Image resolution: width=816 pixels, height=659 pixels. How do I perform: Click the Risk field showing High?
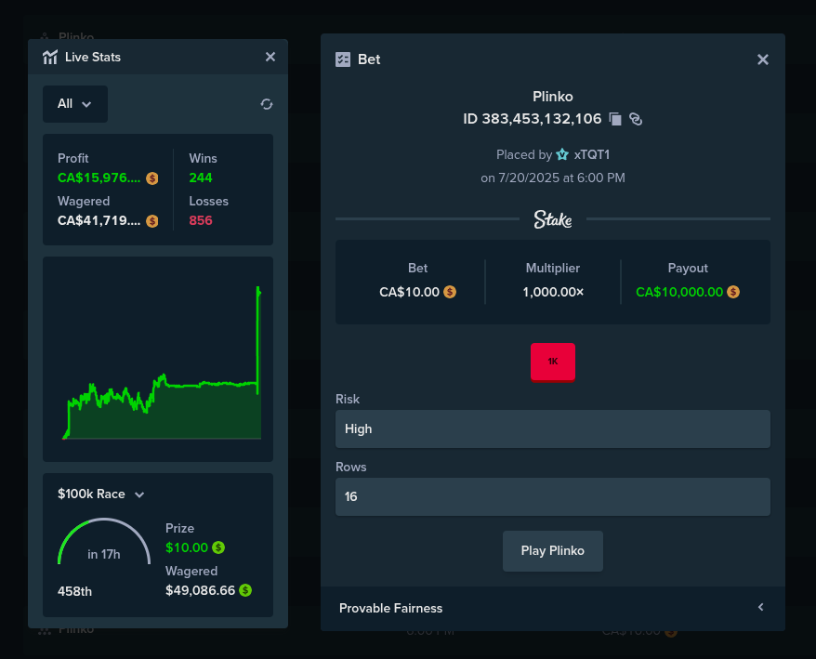[x=553, y=428]
